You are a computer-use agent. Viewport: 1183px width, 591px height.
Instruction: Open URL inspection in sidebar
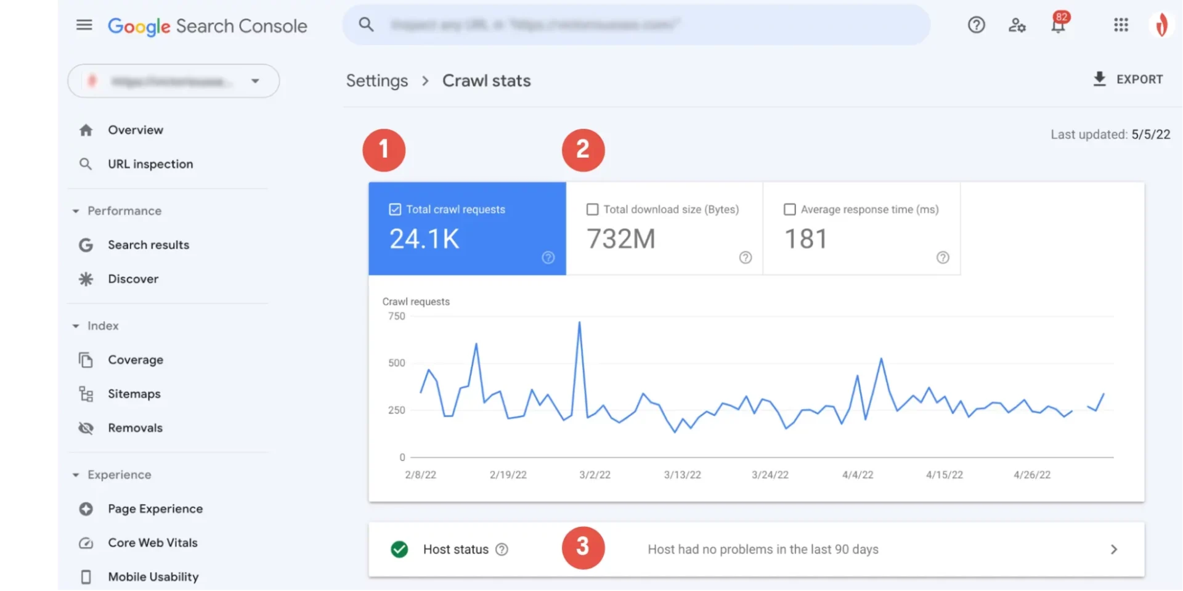(150, 164)
